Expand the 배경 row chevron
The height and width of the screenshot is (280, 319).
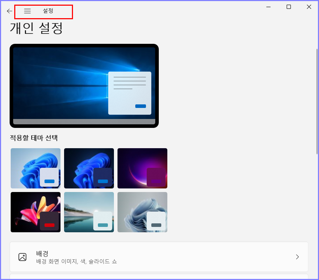coord(297,257)
